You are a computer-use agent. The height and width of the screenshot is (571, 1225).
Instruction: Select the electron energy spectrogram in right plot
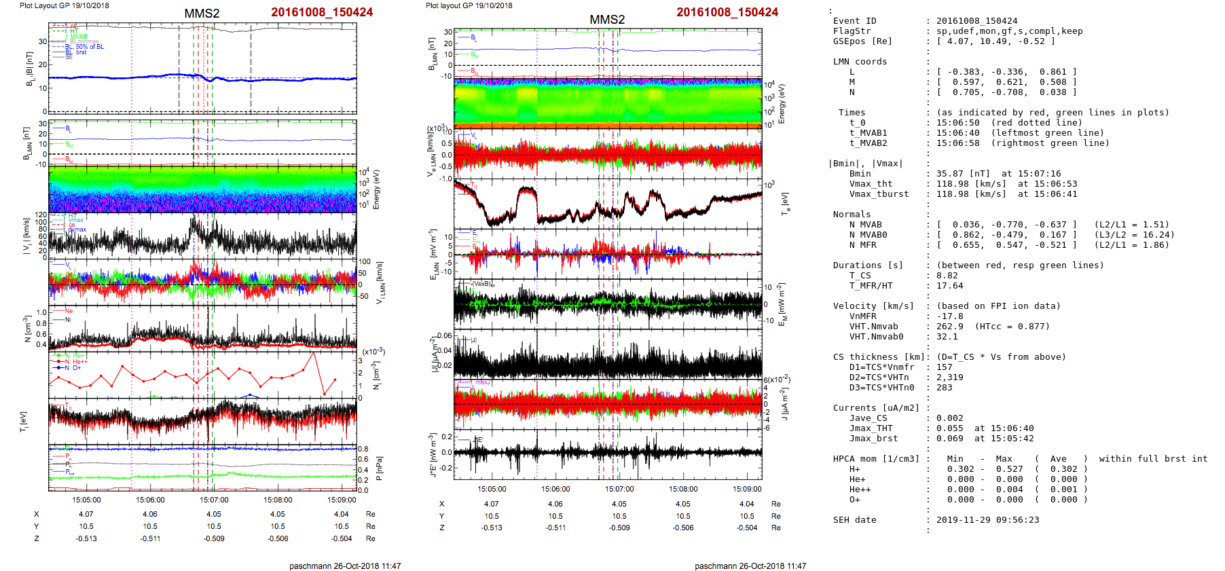(x=607, y=102)
